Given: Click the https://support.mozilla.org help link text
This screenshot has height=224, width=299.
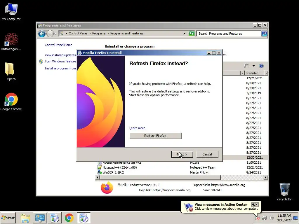Looking at the screenshot, I should coord(171,190).
